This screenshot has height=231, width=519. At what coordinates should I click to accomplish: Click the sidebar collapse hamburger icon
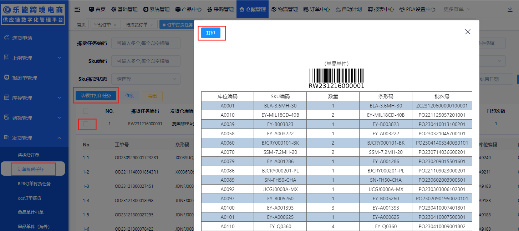pyautogui.click(x=77, y=9)
